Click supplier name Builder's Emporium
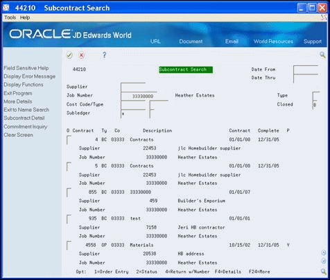Screen dimensions: 330x280 click(201, 201)
